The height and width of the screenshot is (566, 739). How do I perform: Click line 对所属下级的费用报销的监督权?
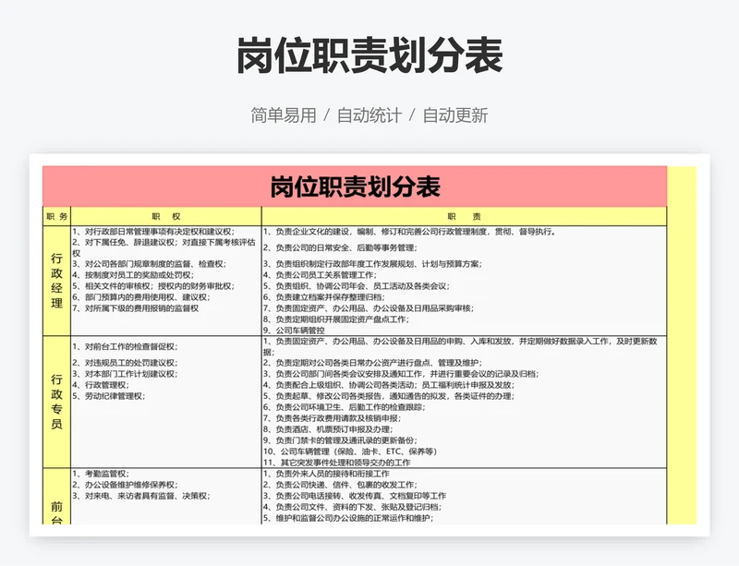135,308
